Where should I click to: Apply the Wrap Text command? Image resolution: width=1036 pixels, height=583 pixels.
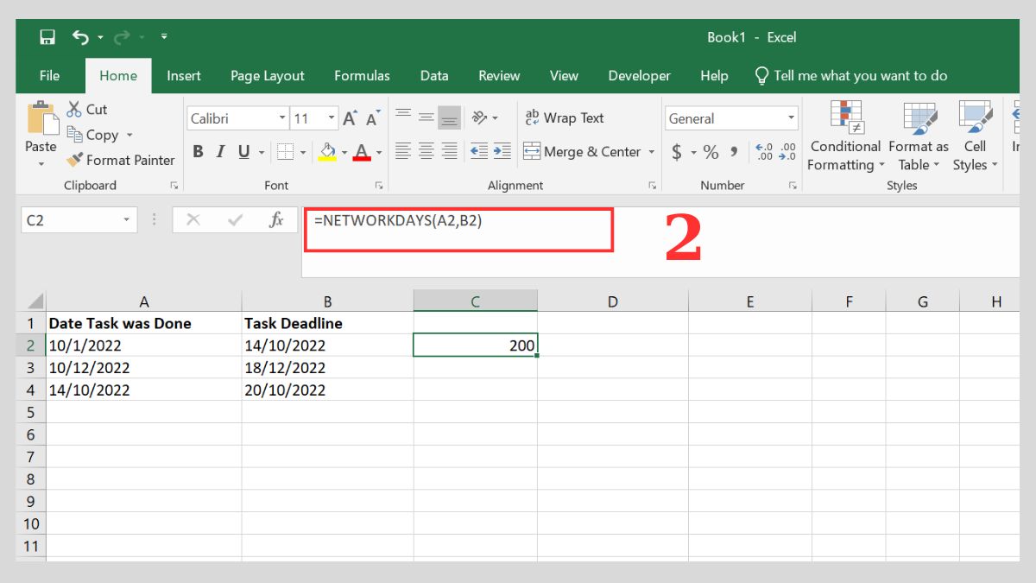coord(565,117)
